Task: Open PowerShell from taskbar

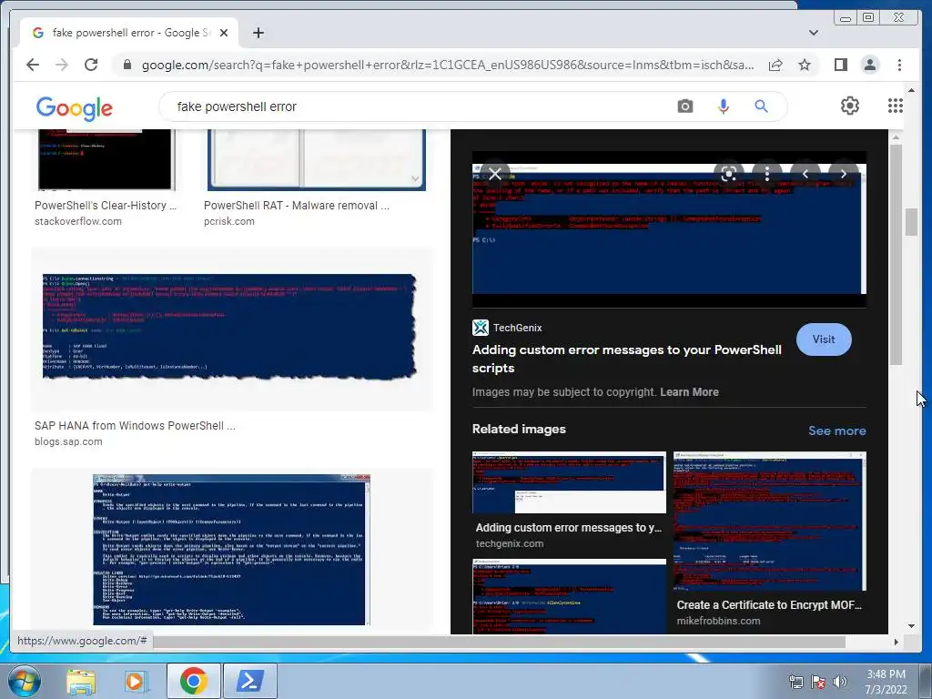Action: (249, 681)
